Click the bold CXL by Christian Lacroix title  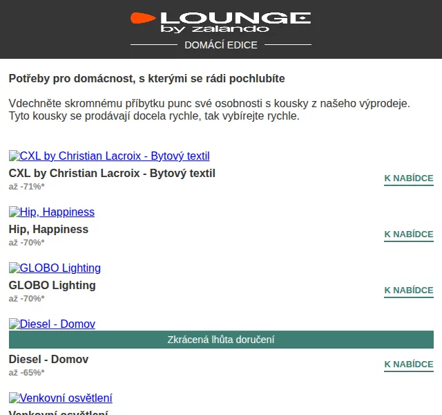pos(112,174)
